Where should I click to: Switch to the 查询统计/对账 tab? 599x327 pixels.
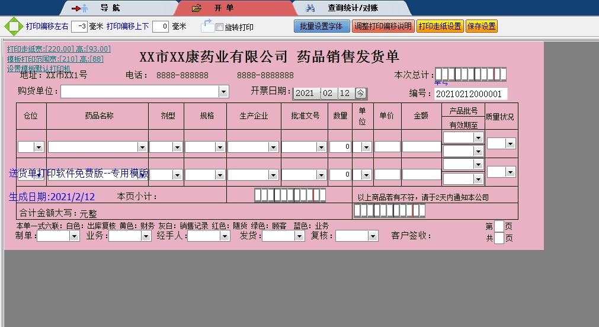pyautogui.click(x=353, y=8)
